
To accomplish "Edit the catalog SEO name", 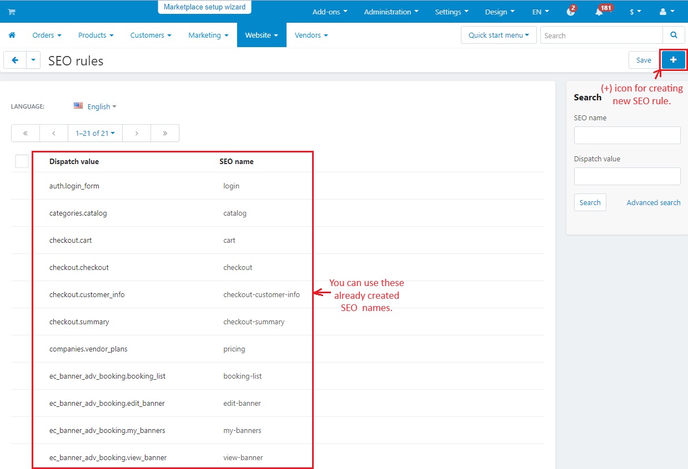I will tap(235, 213).
